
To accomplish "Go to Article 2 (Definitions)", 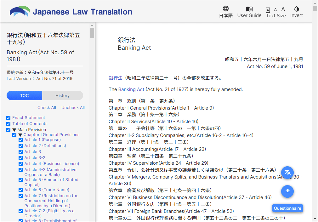I will coord(45,145).
